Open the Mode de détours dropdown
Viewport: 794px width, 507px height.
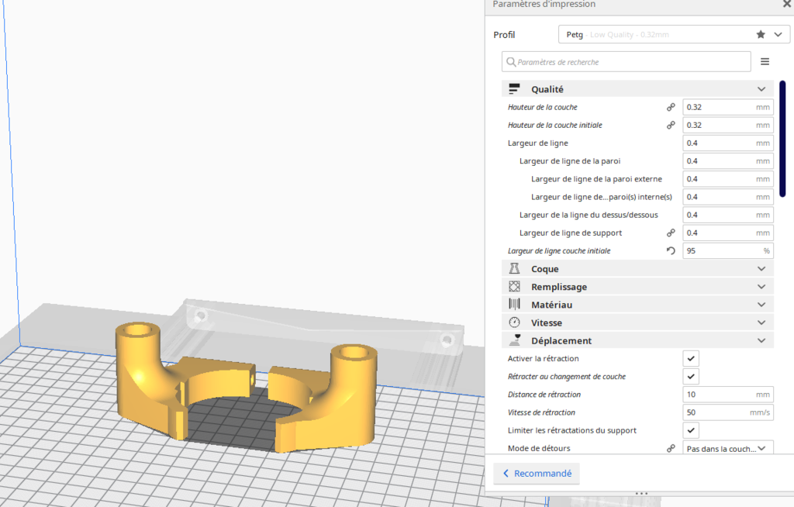pyautogui.click(x=727, y=447)
